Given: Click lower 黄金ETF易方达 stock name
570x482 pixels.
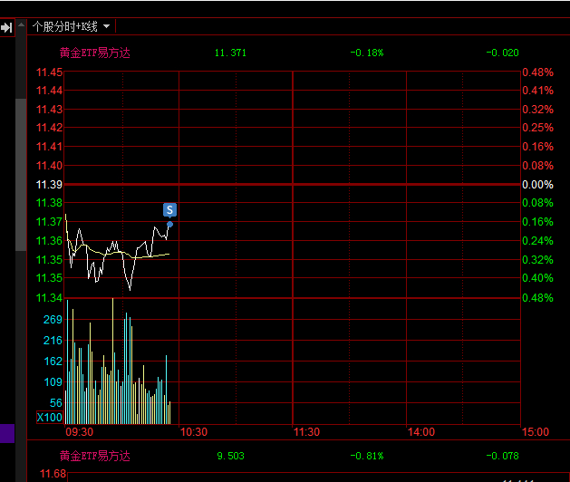Looking at the screenshot, I should pyautogui.click(x=94, y=456).
